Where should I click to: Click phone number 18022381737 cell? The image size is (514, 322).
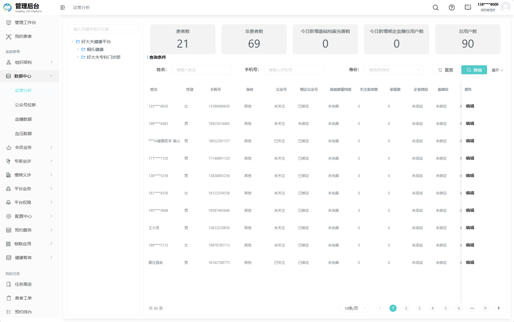pos(219,141)
